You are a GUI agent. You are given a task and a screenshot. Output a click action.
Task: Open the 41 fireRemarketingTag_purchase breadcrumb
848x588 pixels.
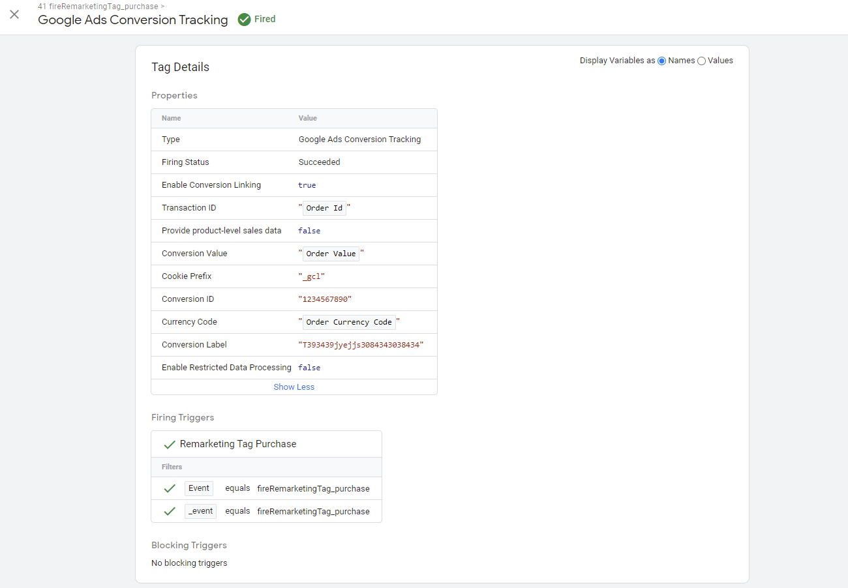[x=98, y=6]
